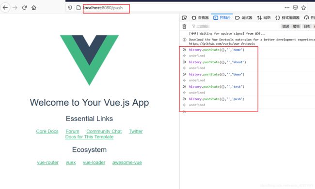Open the Community Chat link
The width and height of the screenshot is (315, 189).
point(104,131)
